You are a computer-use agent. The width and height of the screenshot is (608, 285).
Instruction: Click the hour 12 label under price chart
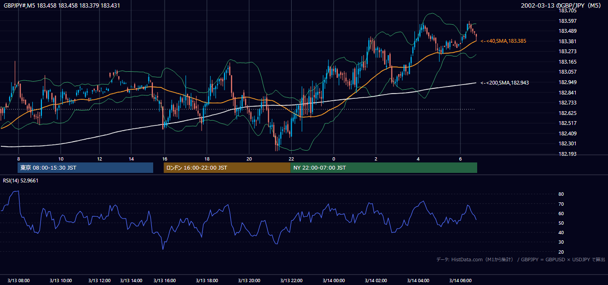[99, 159]
